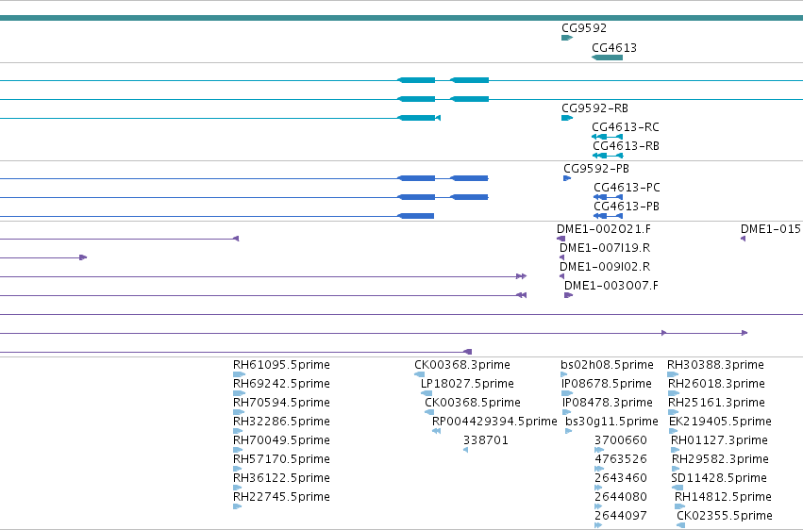The image size is (803, 530).
Task: Click feature 2643460
Action: [598, 488]
